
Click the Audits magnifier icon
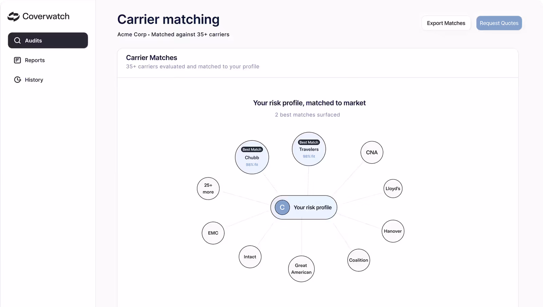(17, 40)
